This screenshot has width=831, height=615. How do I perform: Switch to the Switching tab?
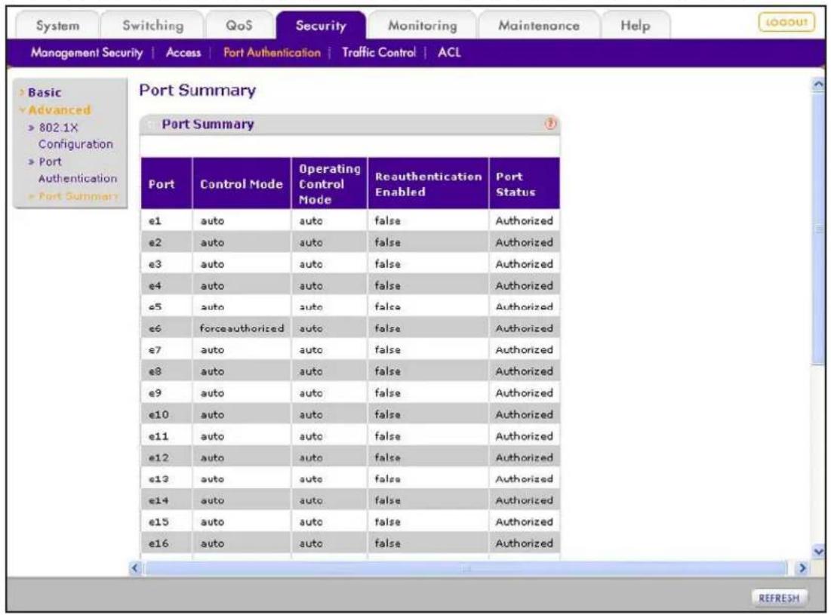pyautogui.click(x=152, y=26)
